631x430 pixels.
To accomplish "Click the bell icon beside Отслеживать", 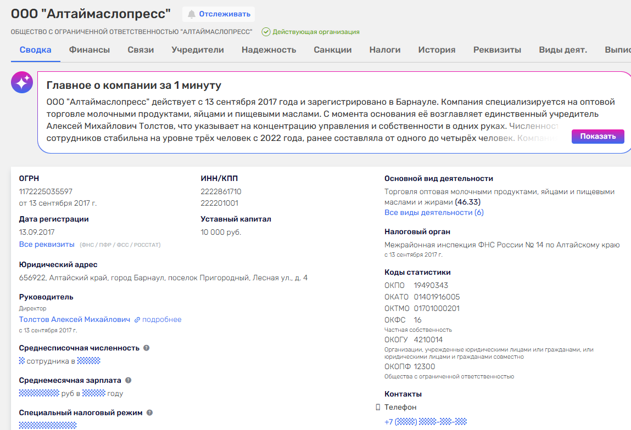I will click(x=192, y=14).
